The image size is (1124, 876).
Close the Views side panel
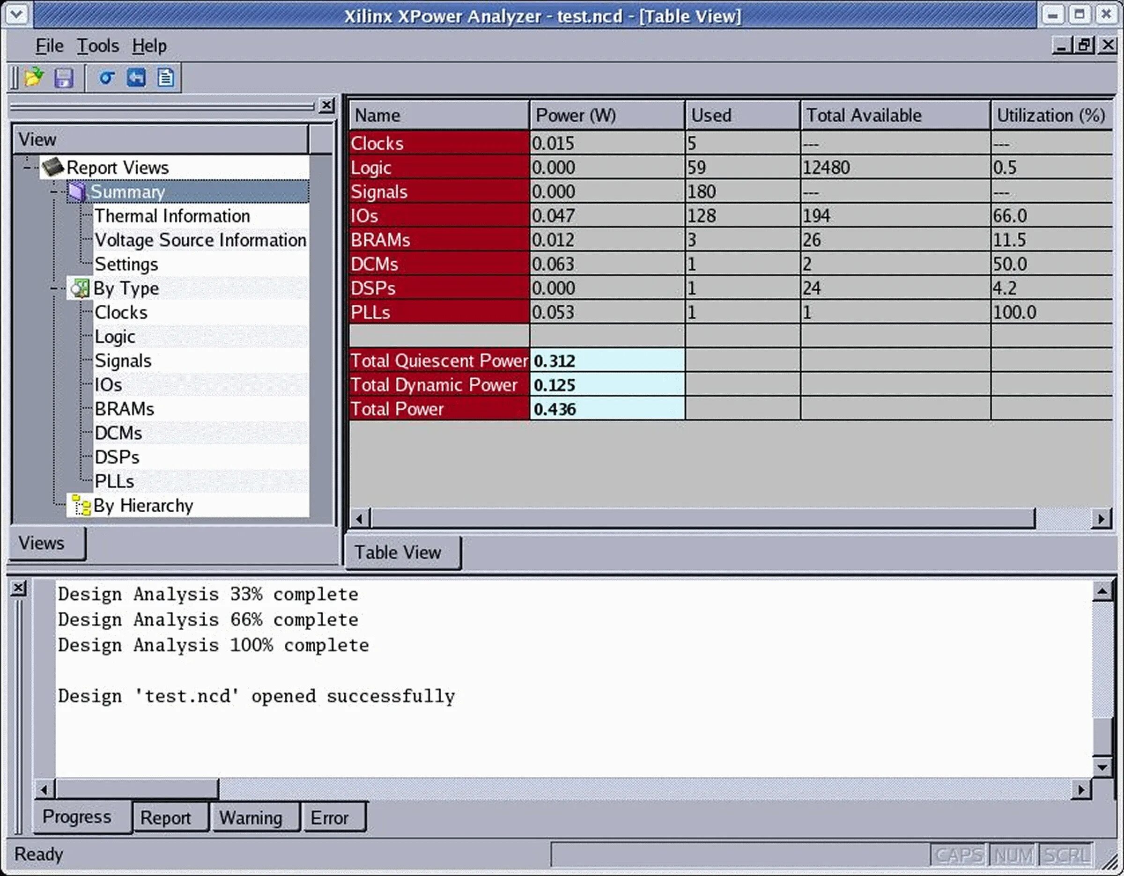(326, 105)
